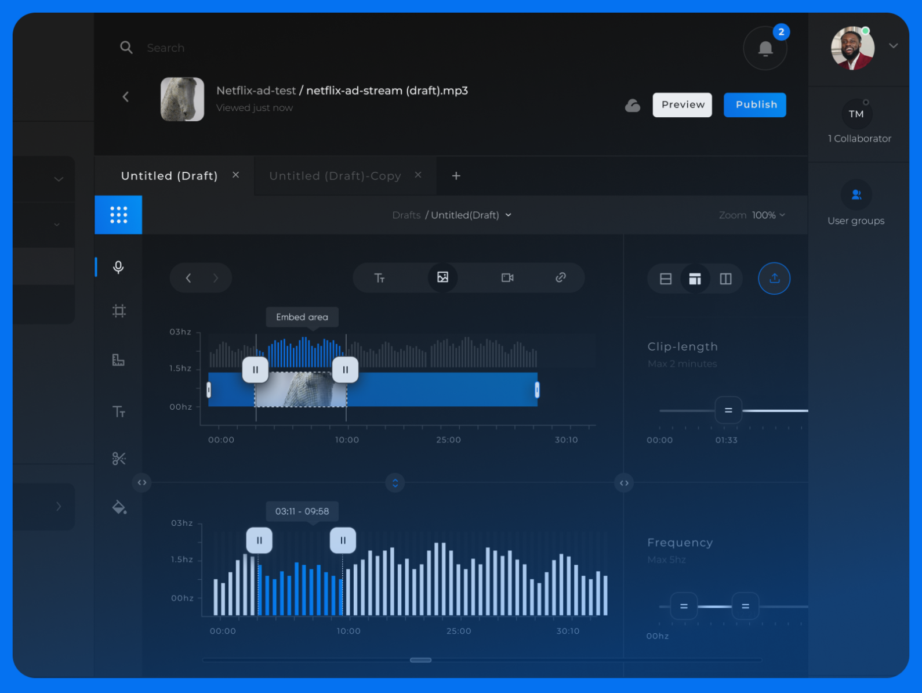Click the center vertical collapse handle
The image size is (922, 693).
coord(395,483)
